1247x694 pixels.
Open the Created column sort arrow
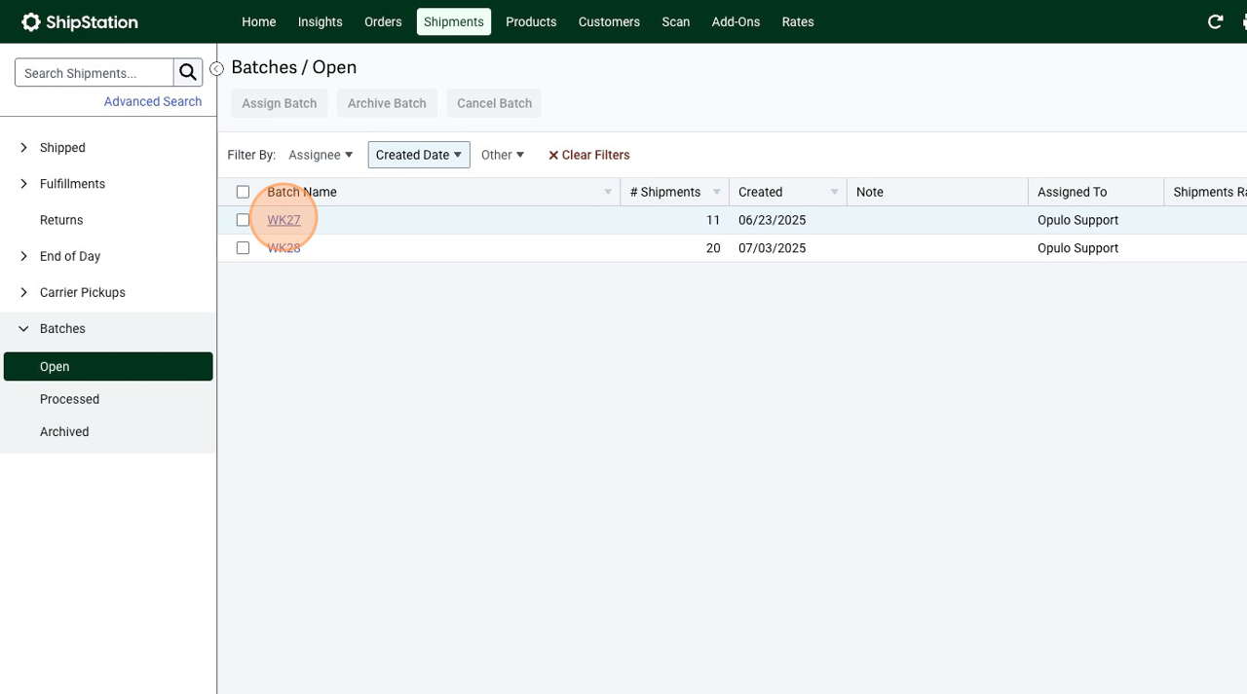coord(834,193)
